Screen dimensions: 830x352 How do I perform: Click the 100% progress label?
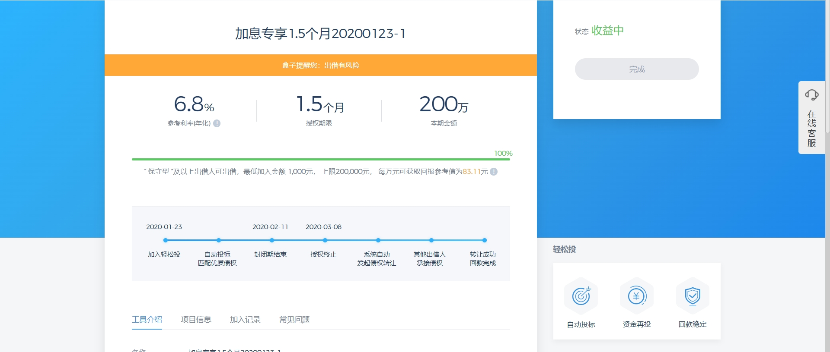[x=503, y=153]
